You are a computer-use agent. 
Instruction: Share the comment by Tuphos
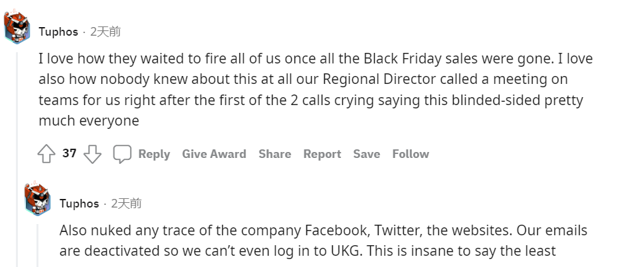[x=275, y=154]
